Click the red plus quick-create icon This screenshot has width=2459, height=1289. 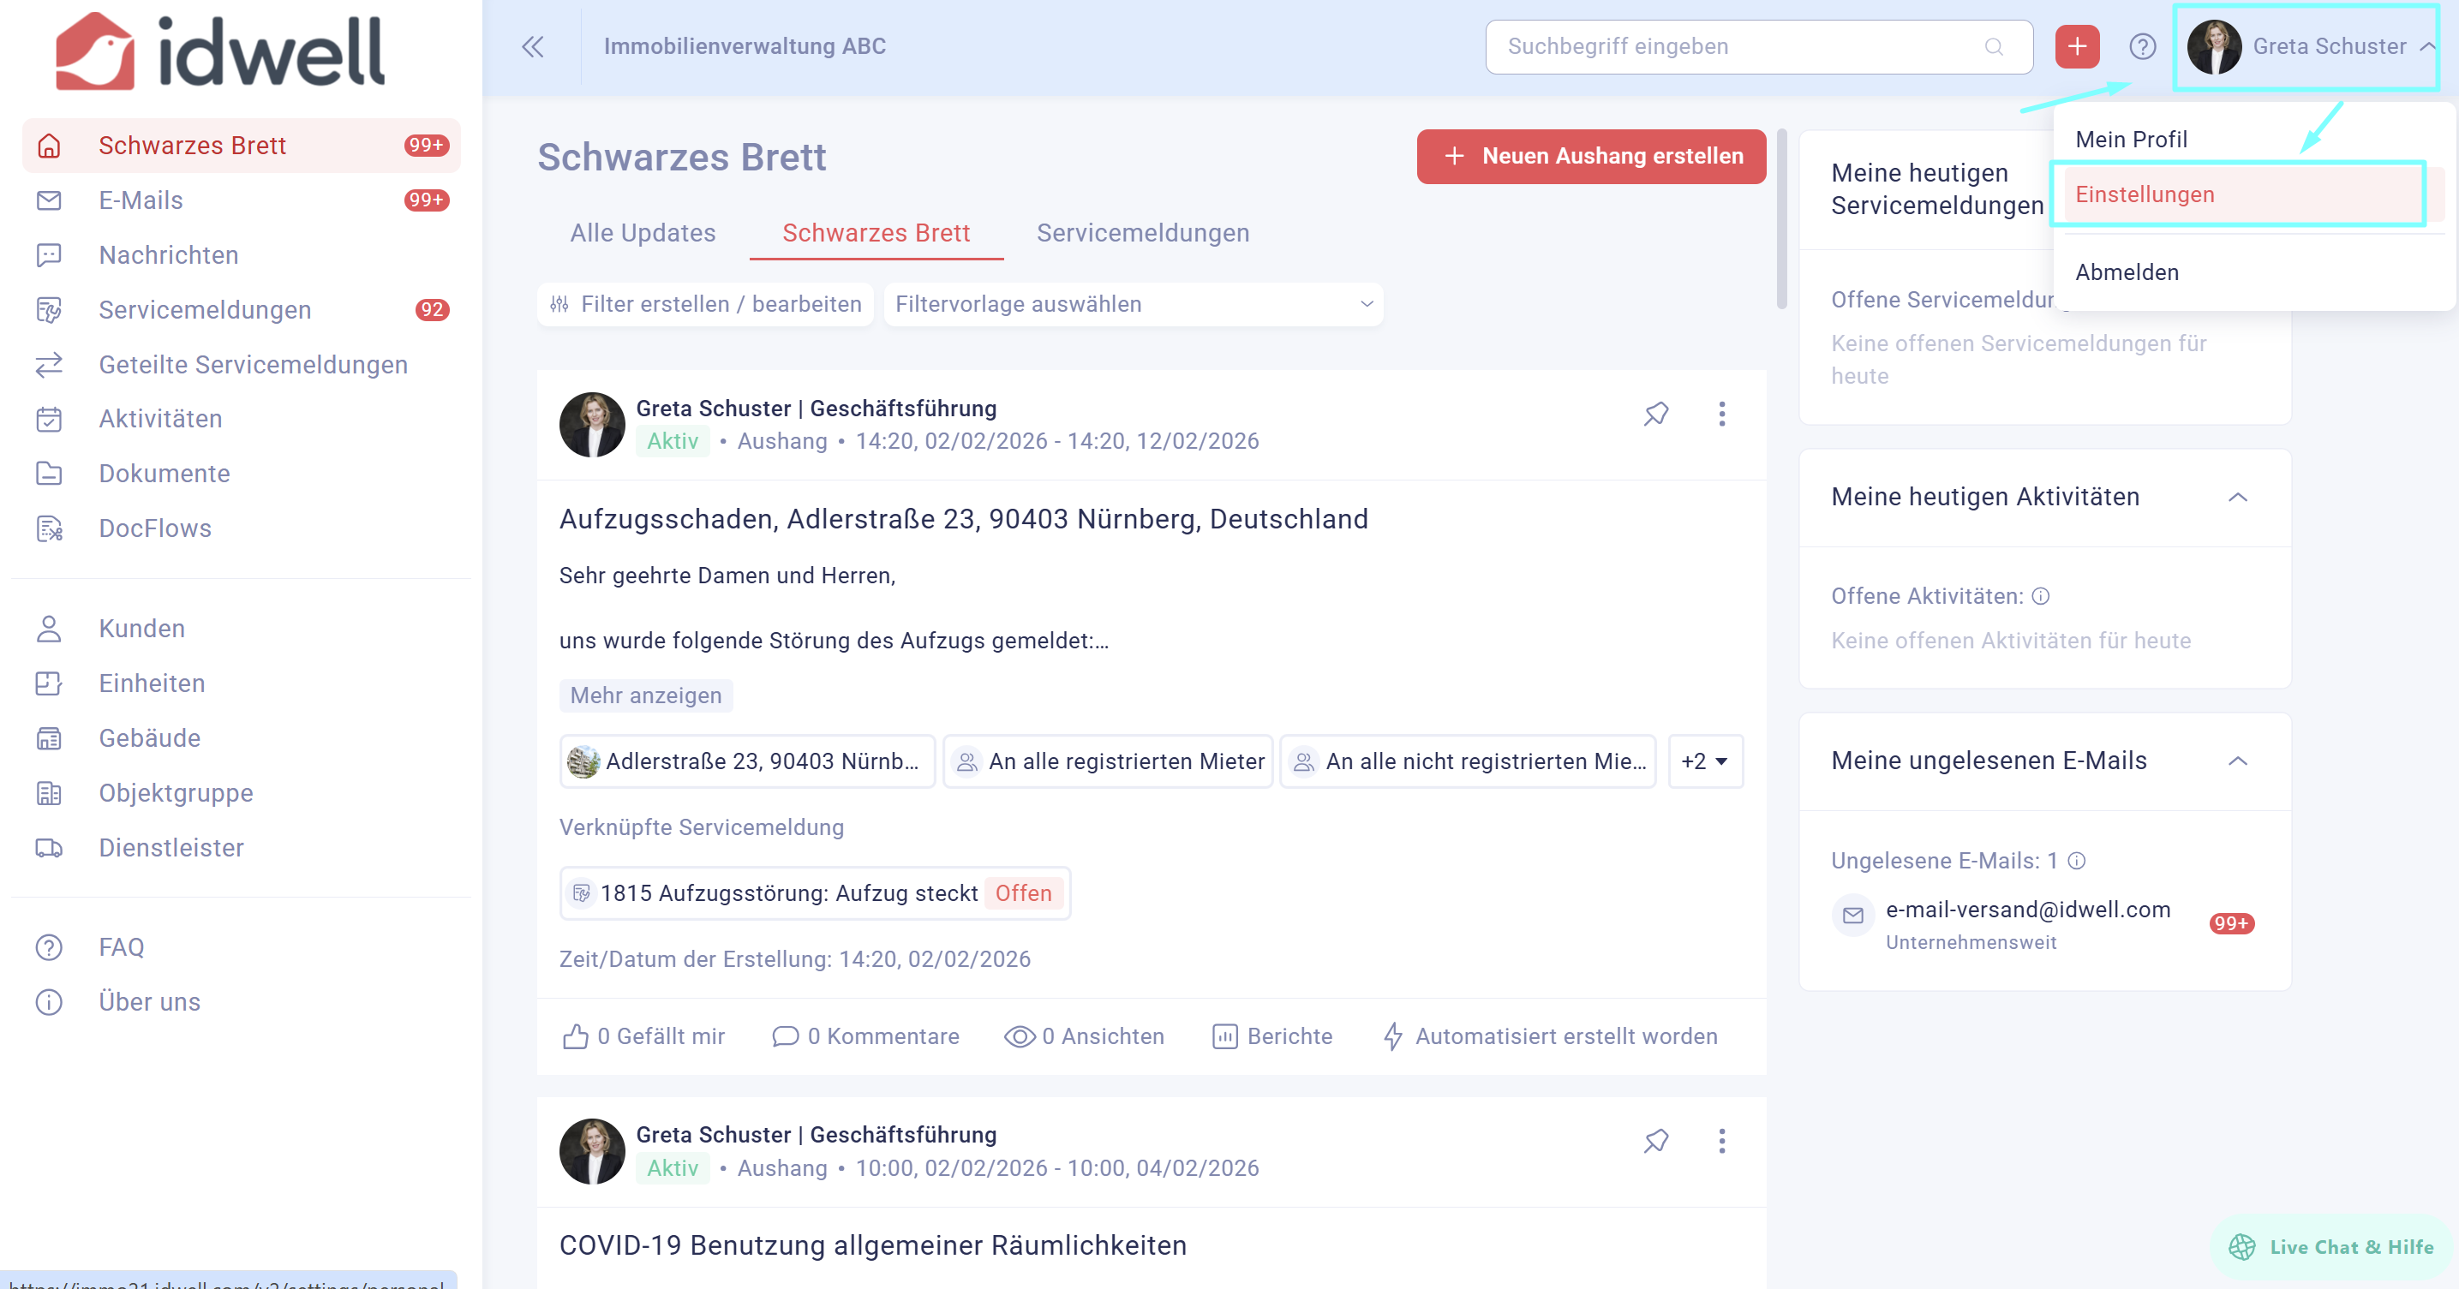point(2076,47)
